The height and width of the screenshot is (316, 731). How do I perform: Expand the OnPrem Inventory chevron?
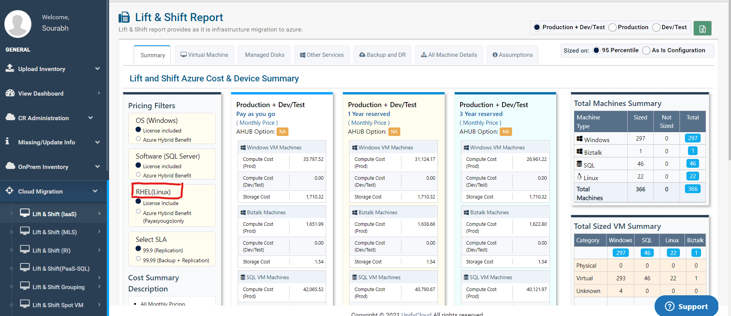click(98, 167)
